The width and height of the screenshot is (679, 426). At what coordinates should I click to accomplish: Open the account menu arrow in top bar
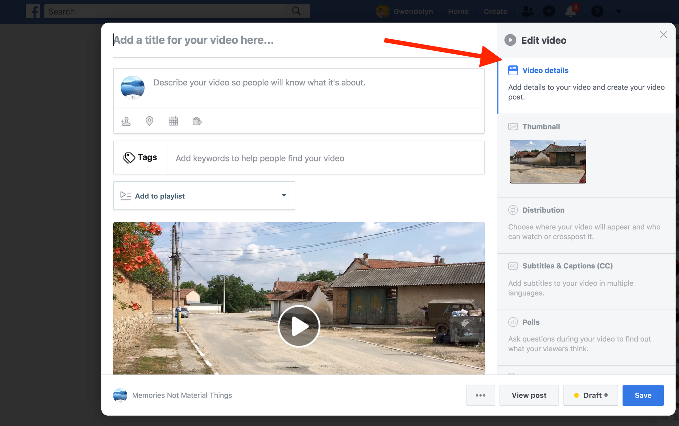click(x=619, y=12)
